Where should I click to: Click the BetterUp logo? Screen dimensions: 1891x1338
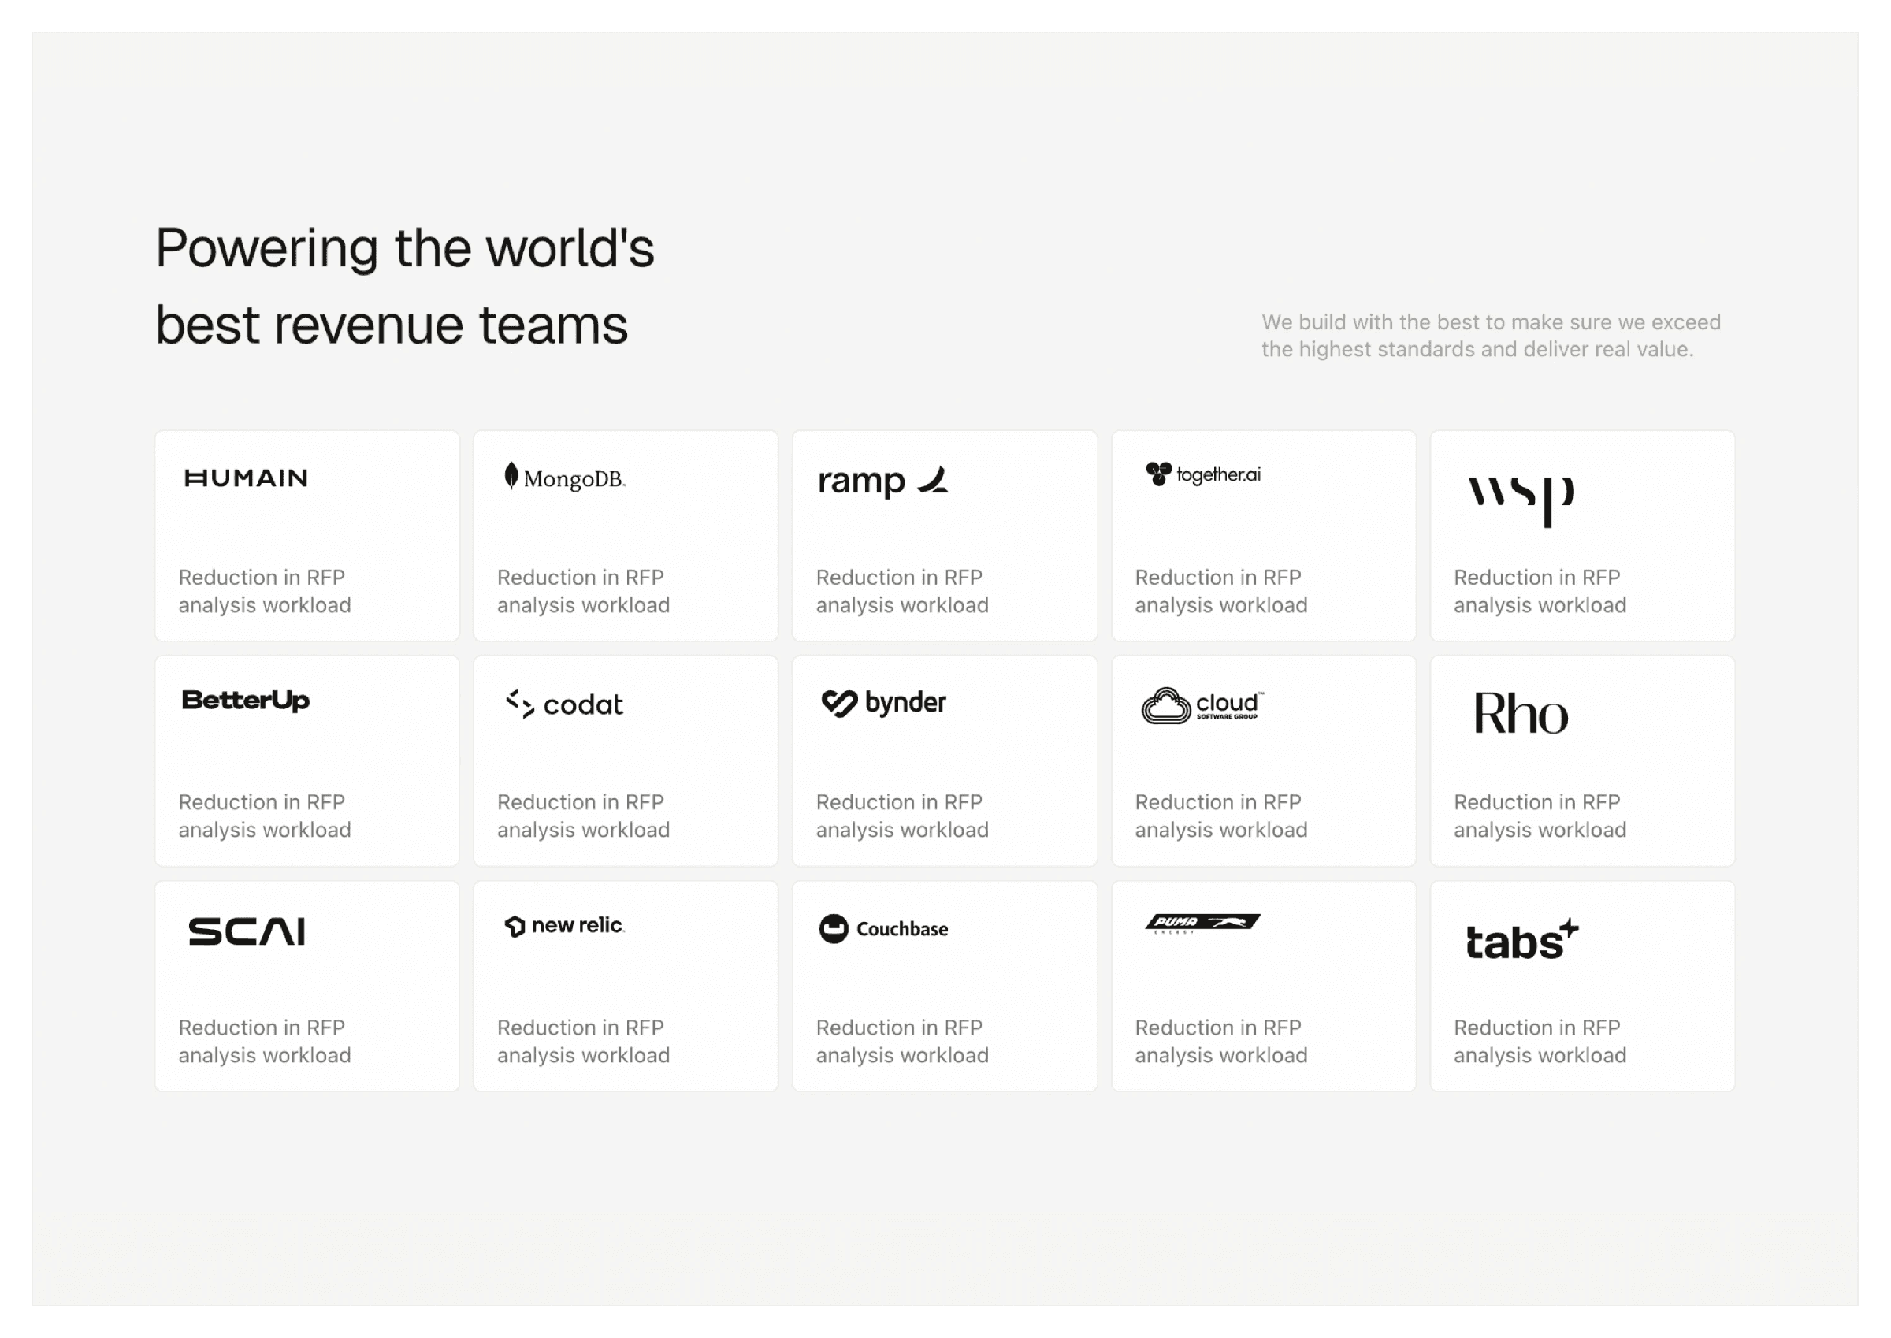point(245,701)
